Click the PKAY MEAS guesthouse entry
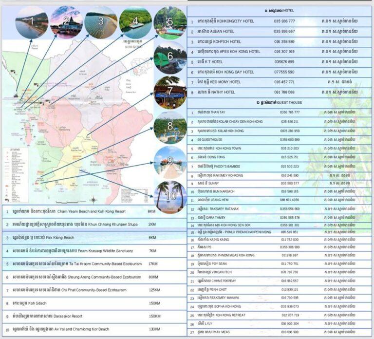 [x=279, y=332]
